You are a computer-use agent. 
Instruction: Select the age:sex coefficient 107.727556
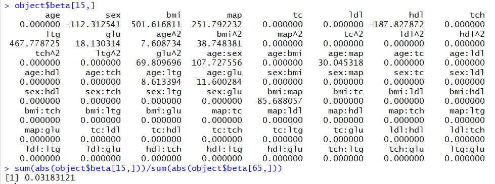[216, 63]
